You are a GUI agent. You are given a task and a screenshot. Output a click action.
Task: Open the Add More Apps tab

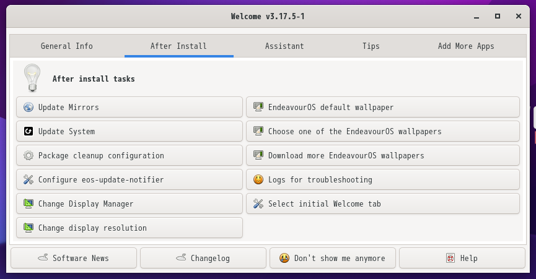tap(466, 46)
